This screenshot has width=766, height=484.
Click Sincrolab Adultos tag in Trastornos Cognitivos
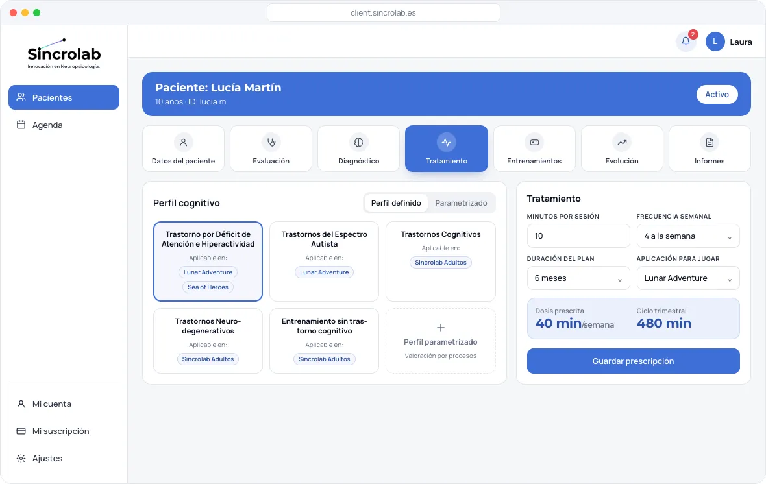(x=441, y=262)
